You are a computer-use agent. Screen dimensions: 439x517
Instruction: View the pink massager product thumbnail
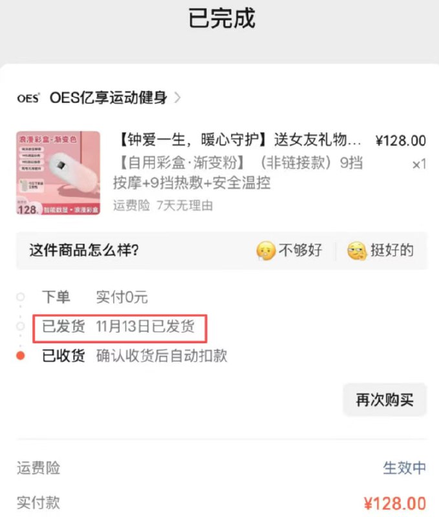(58, 173)
